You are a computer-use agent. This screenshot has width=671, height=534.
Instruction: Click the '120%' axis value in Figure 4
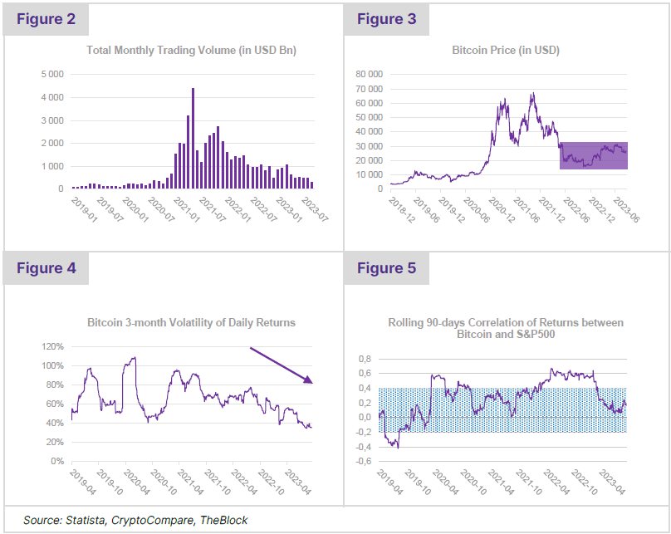[x=52, y=346]
